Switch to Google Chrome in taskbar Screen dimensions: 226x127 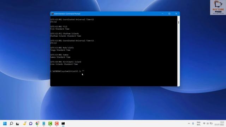37,123
